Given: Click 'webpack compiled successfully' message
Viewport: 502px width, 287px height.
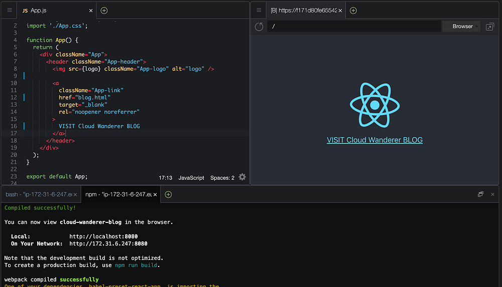Looking at the screenshot, I should coord(52,279).
